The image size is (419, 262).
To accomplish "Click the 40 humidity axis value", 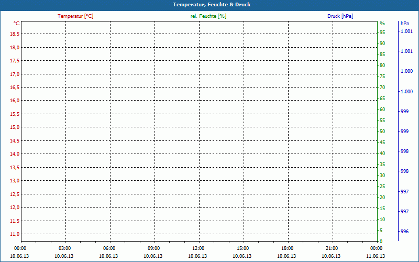I will click(x=382, y=154).
